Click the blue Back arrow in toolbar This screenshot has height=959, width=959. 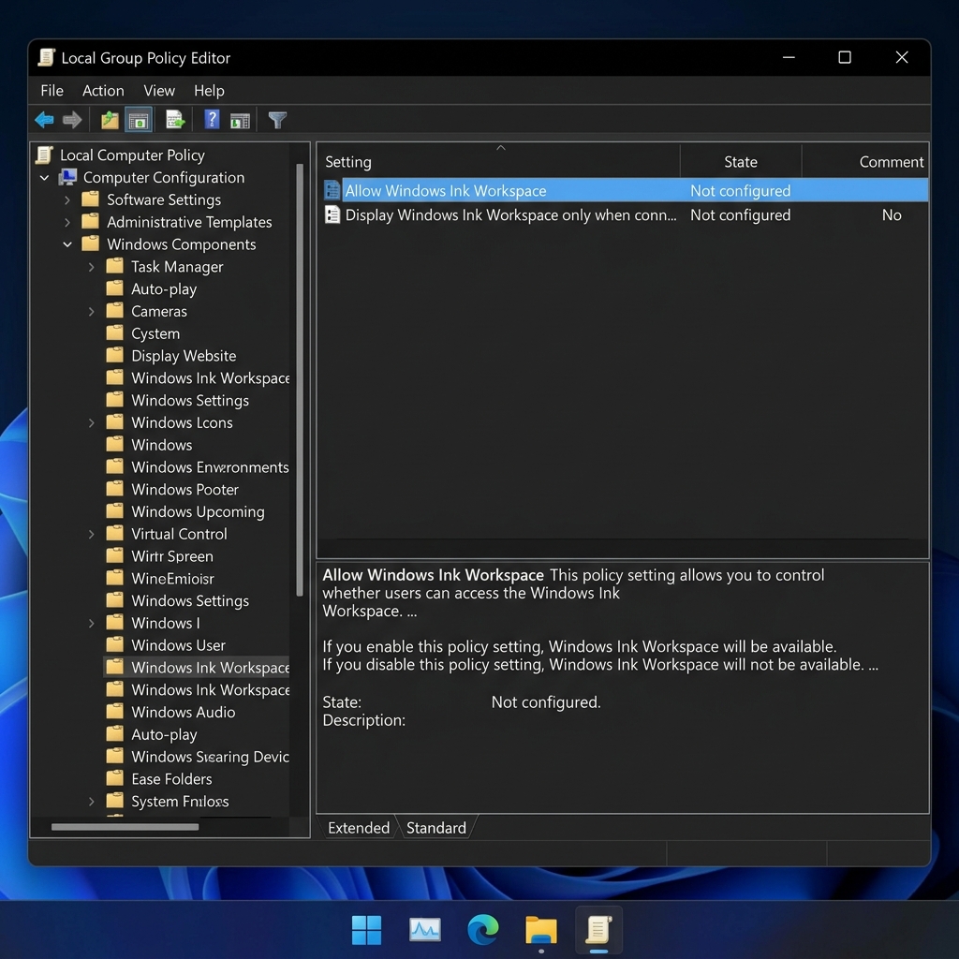45,120
